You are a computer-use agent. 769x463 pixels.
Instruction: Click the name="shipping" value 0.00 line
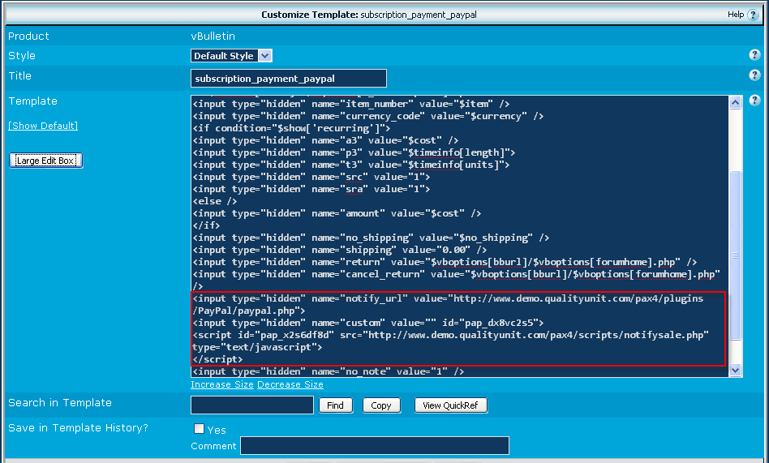[339, 250]
